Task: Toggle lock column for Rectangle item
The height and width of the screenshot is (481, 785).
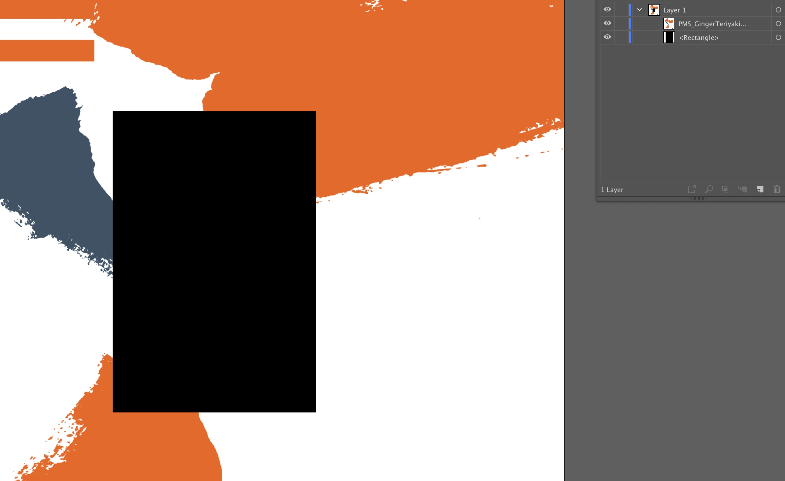Action: point(621,37)
